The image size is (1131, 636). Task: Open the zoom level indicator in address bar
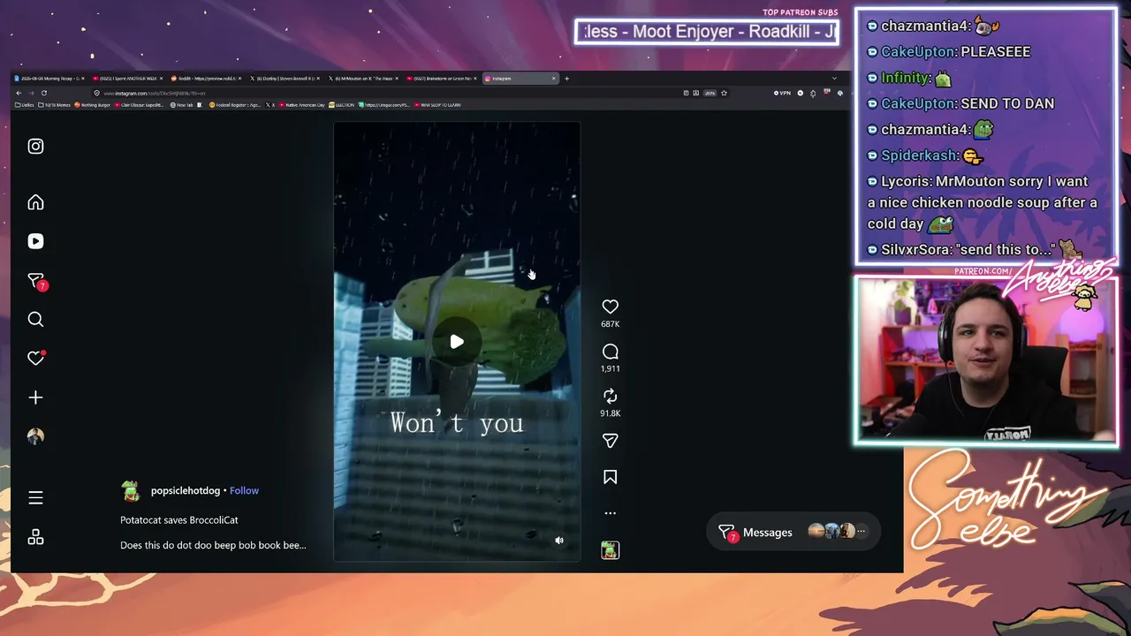(710, 93)
